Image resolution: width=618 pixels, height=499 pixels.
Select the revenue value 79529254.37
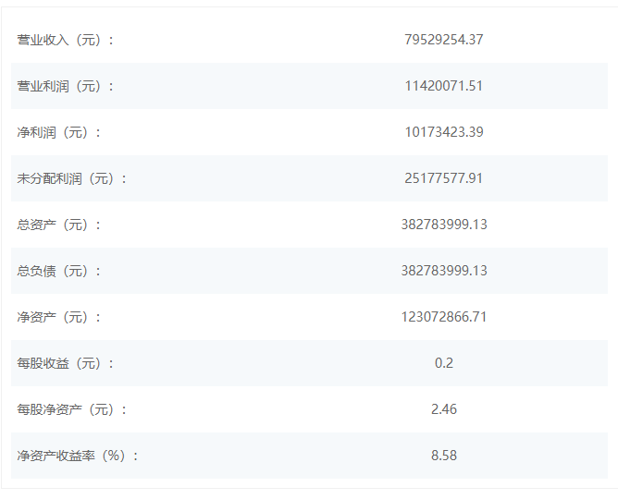[x=444, y=40]
